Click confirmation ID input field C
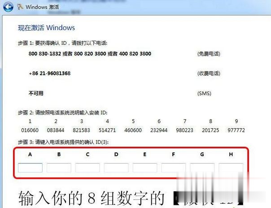271x208 pixels. coord(87,168)
